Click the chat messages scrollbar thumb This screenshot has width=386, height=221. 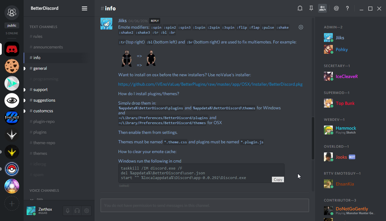pos(313,139)
